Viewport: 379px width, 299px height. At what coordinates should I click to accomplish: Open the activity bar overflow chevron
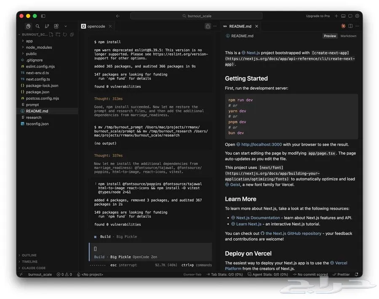[x=66, y=26]
